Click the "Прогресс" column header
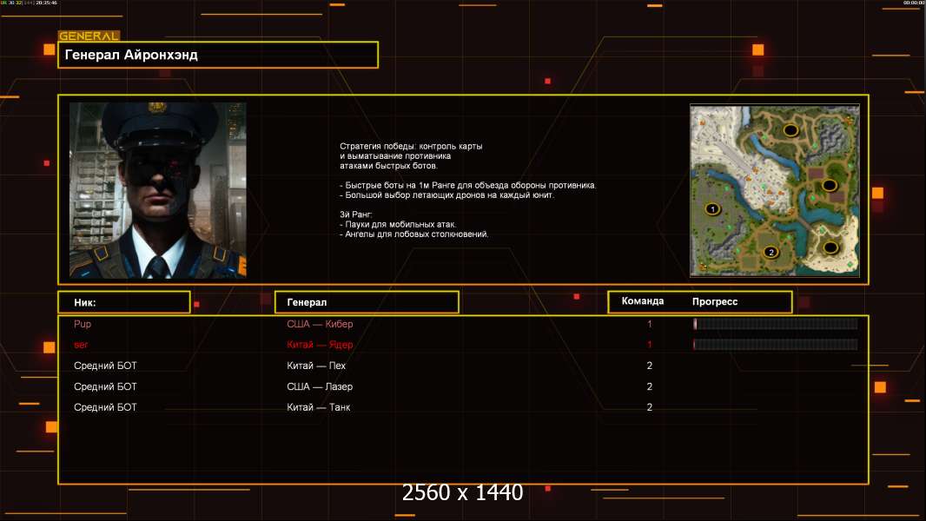 715,301
